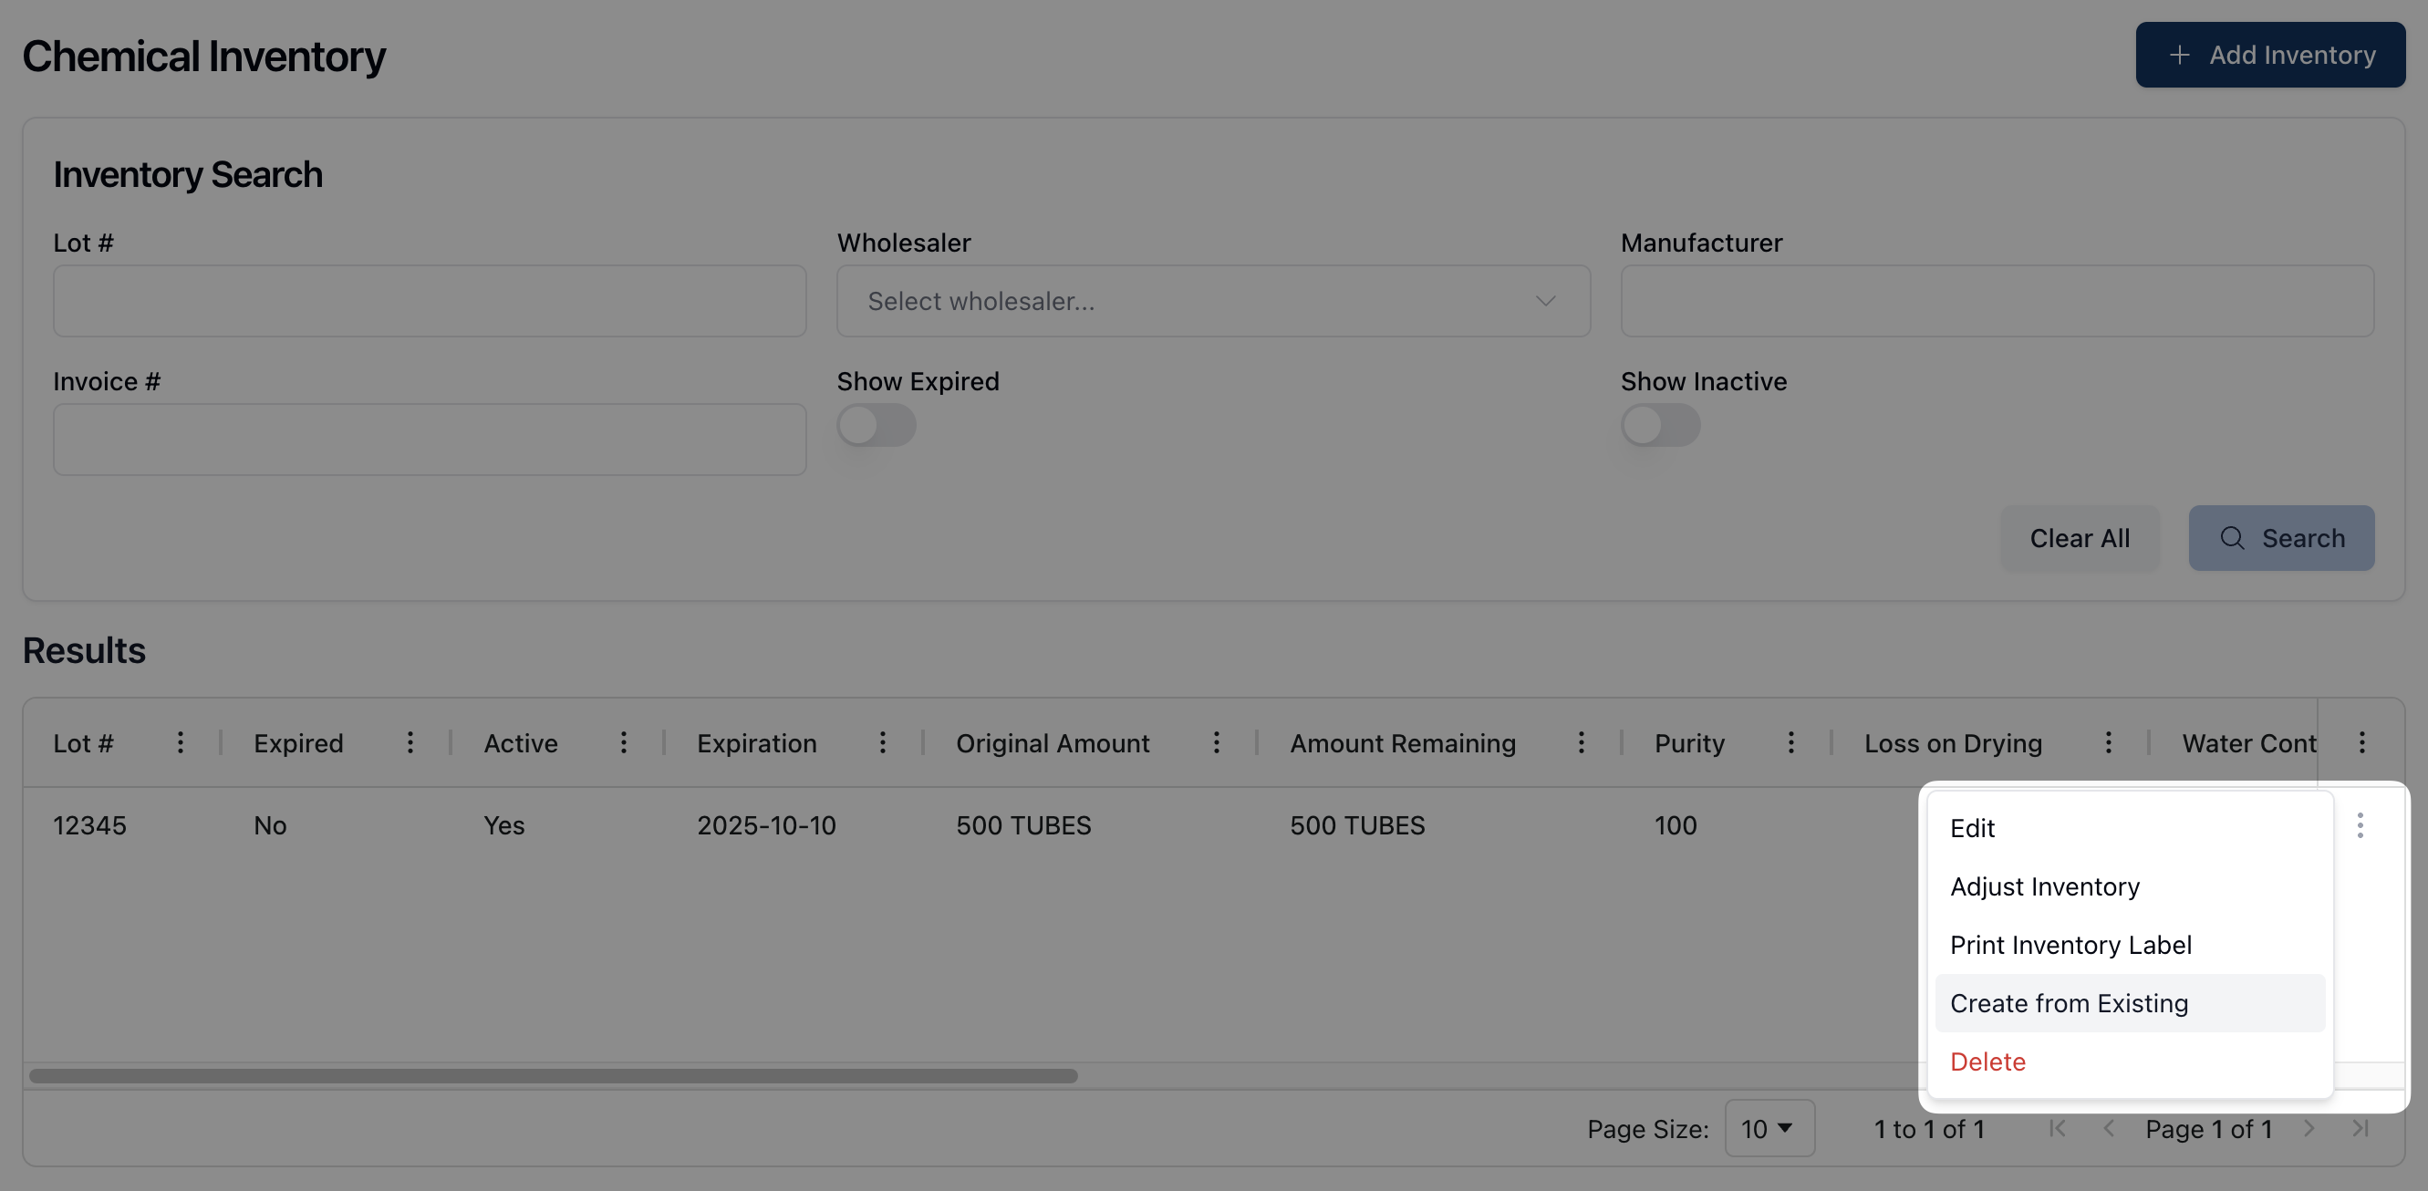
Task: Open the Amount Remaining column menu icon
Action: click(1581, 742)
